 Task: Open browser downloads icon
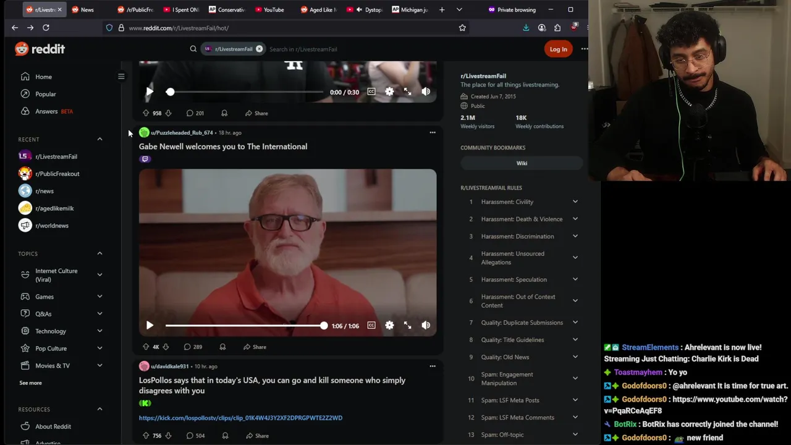(526, 28)
